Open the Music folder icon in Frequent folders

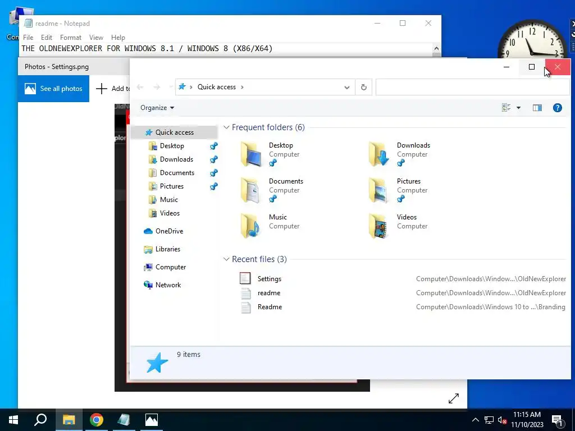click(251, 226)
